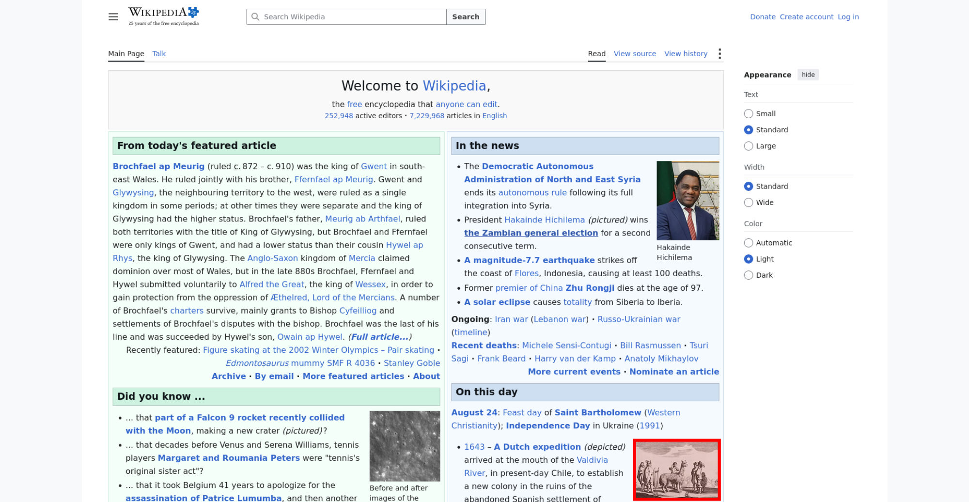Image resolution: width=969 pixels, height=502 pixels.
Task: Click the Anglo-Saxon link
Action: point(273,258)
